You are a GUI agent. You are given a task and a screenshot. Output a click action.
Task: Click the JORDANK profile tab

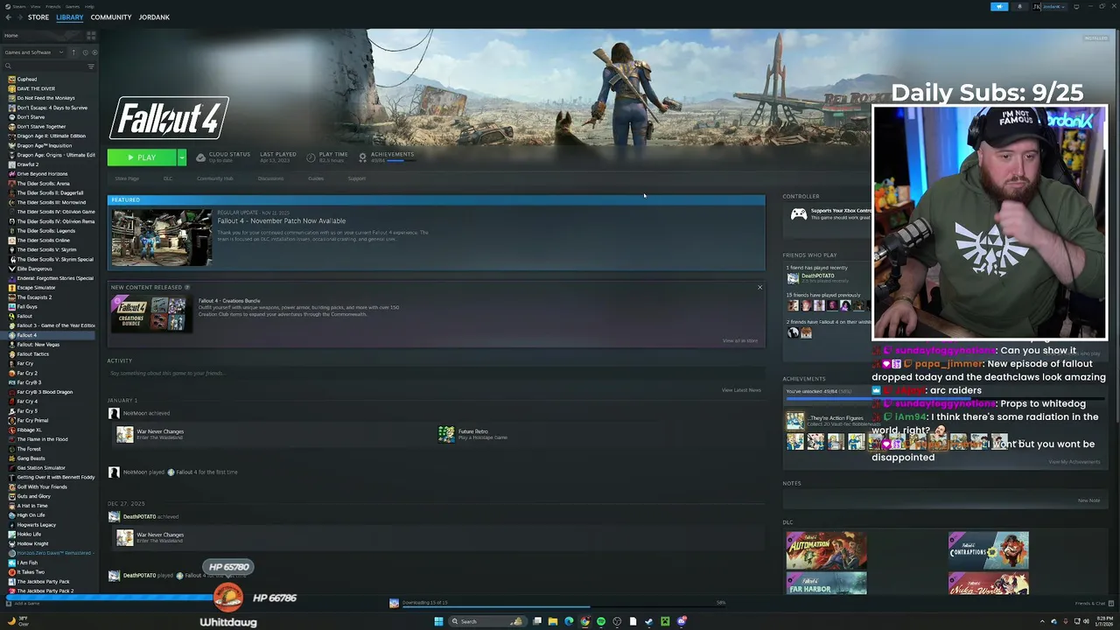[154, 17]
